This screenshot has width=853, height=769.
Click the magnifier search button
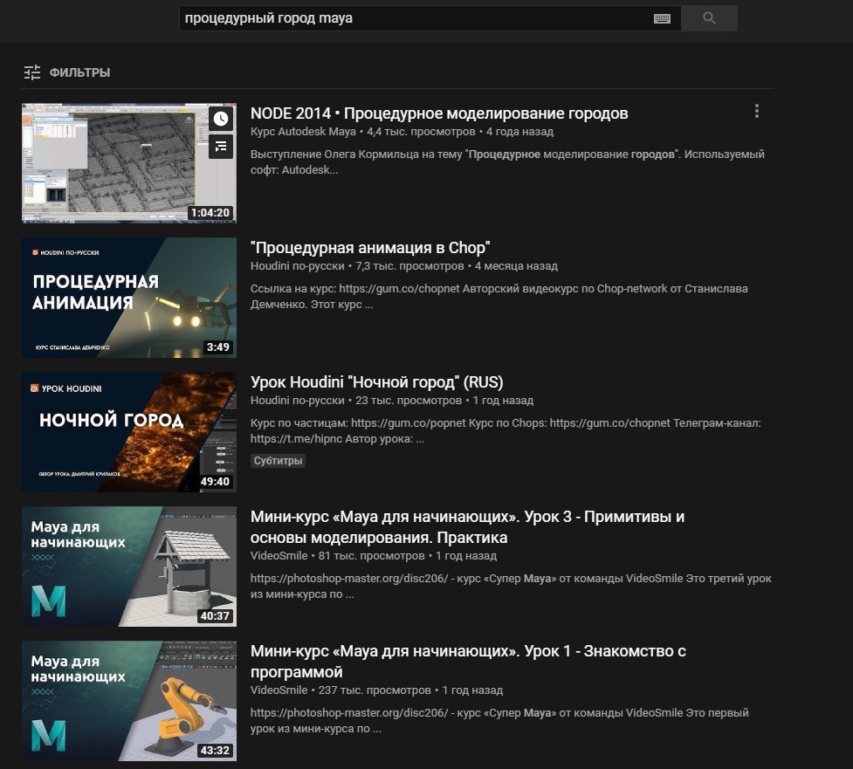tap(709, 18)
